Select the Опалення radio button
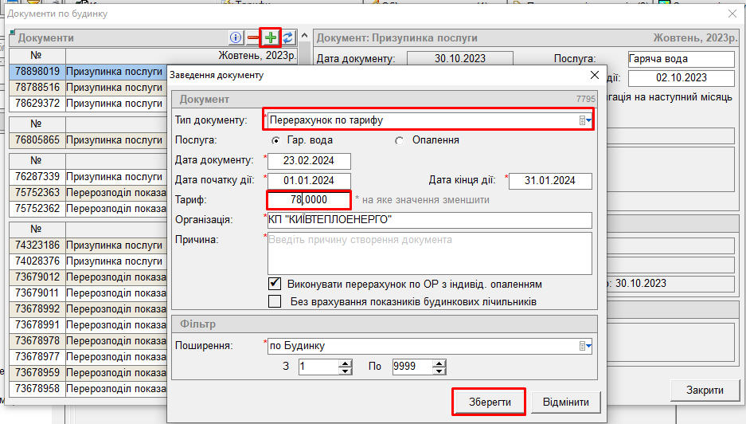The image size is (746, 424). point(400,140)
